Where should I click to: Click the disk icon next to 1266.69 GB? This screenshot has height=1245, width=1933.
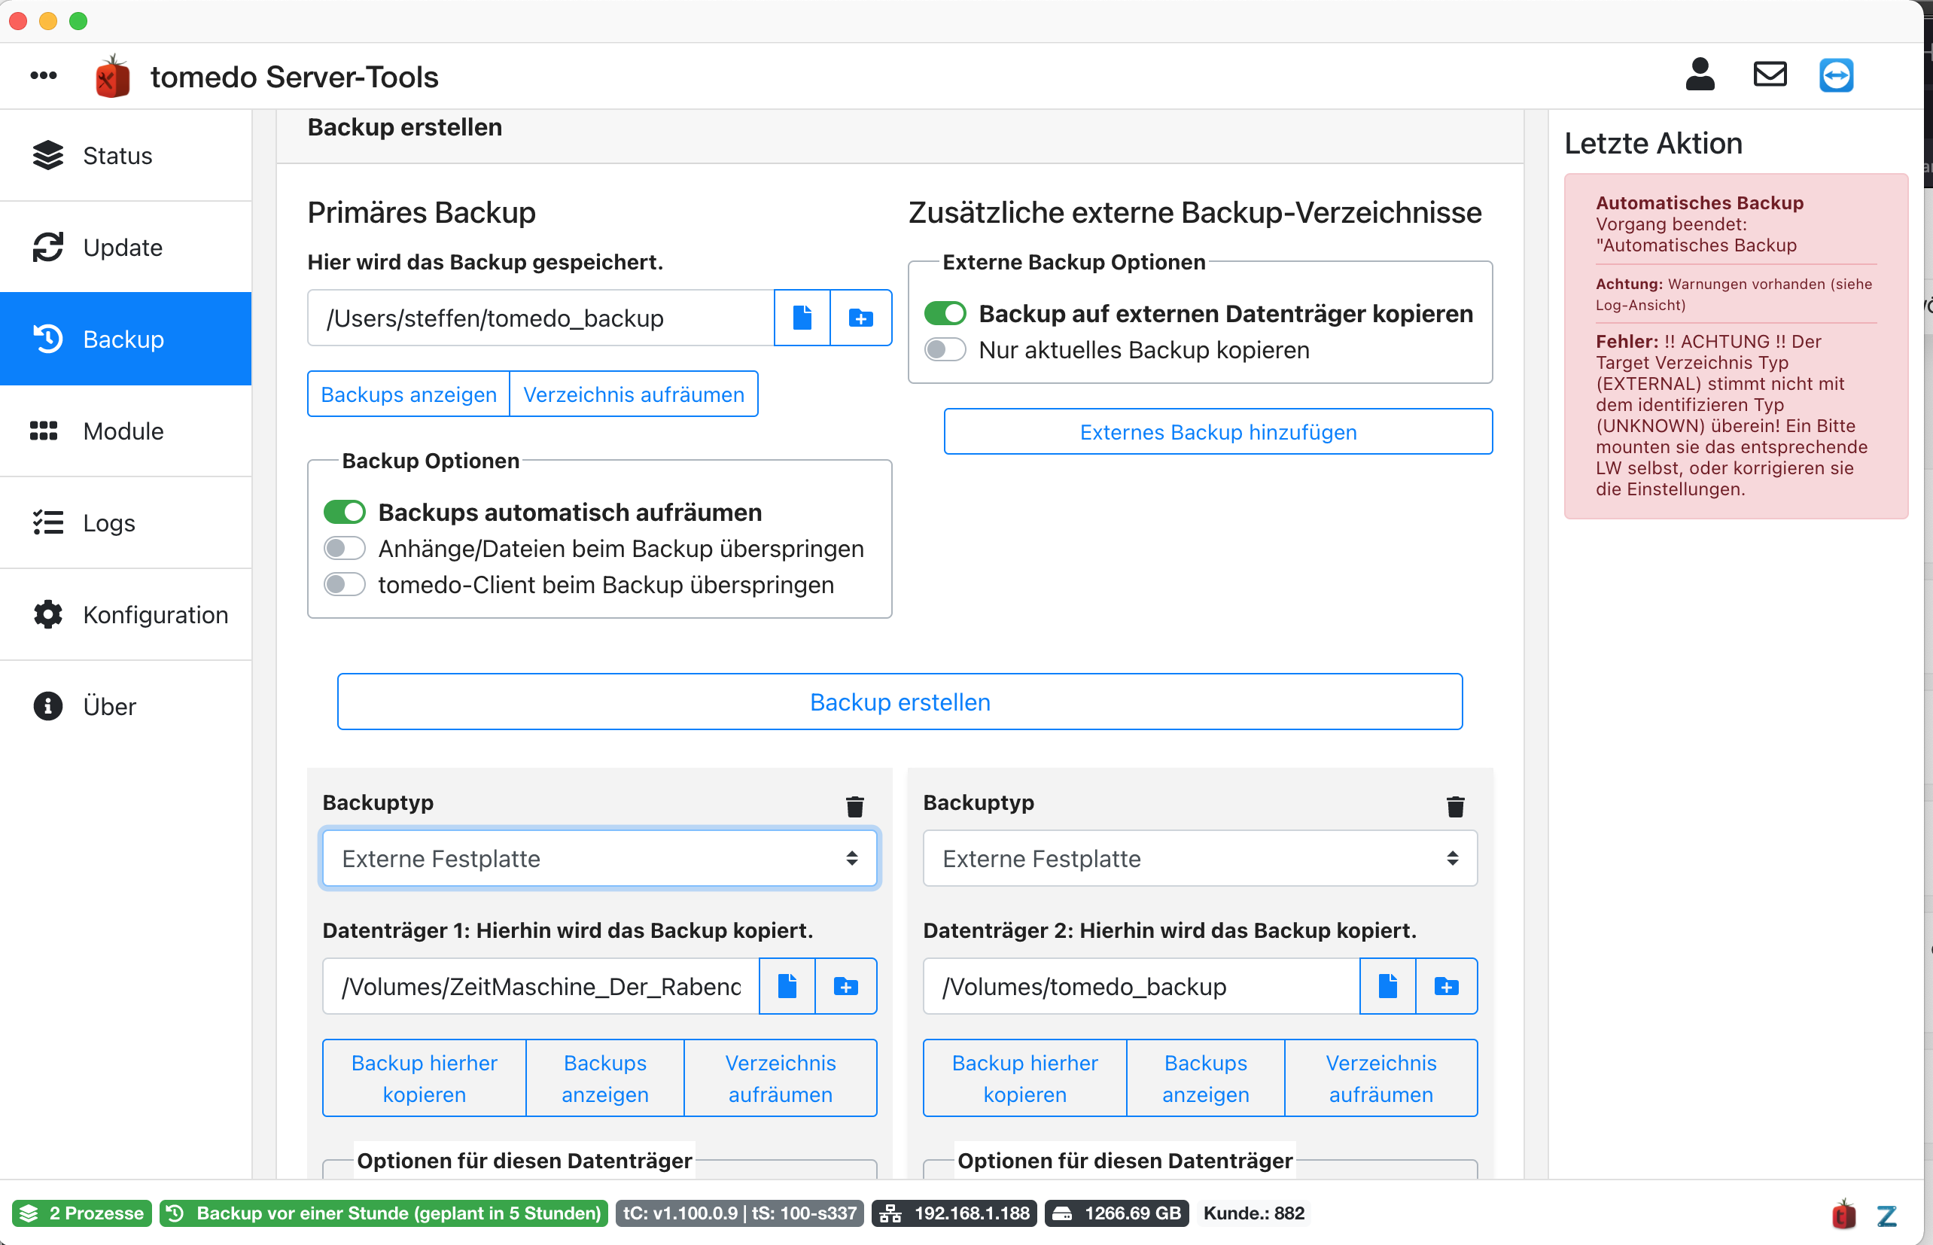click(x=1062, y=1213)
